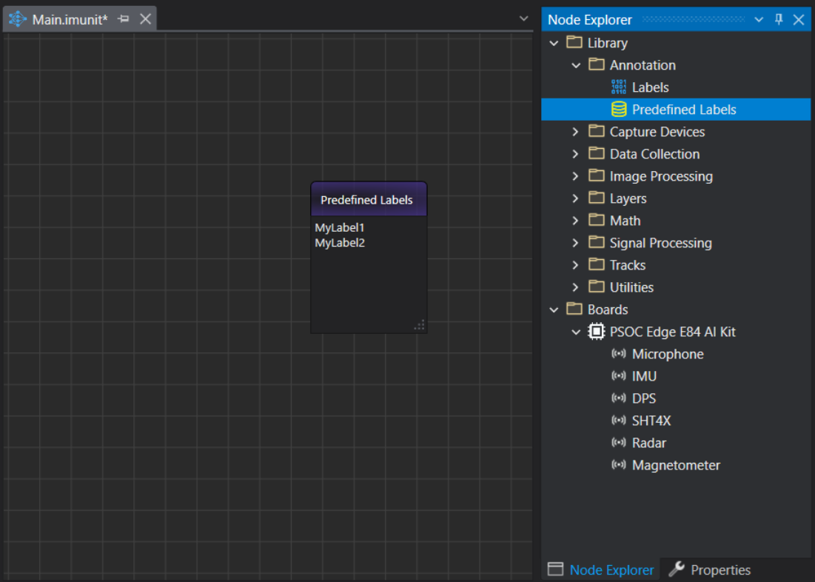Click the Labels binary icon
Screen dimensions: 815x582
point(619,87)
